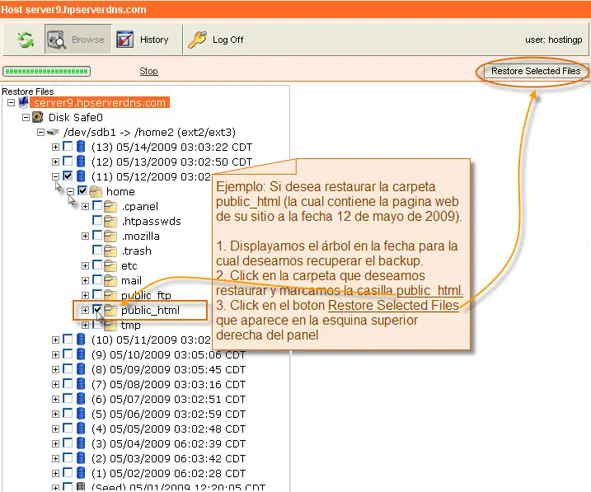Choose Log Off in the toolbar
Image resolution: width=591 pixels, height=492 pixels.
pyautogui.click(x=216, y=40)
